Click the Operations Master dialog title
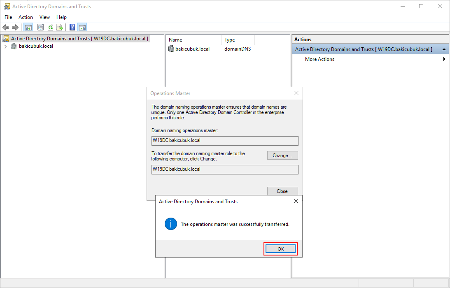 coord(170,93)
